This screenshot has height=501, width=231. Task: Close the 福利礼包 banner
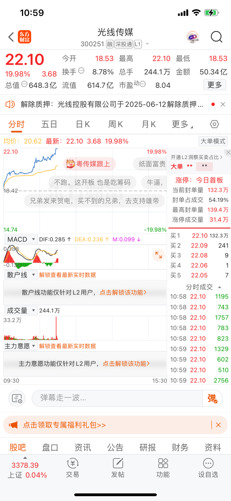pos(218,425)
